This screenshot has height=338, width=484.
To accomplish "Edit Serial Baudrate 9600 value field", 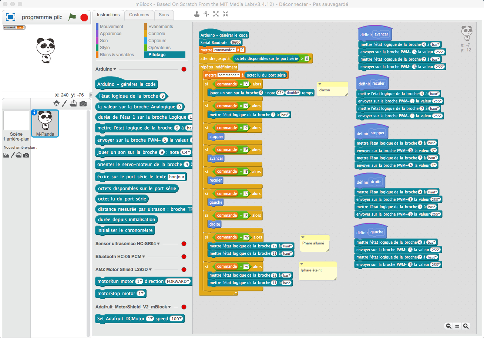I will click(x=236, y=43).
